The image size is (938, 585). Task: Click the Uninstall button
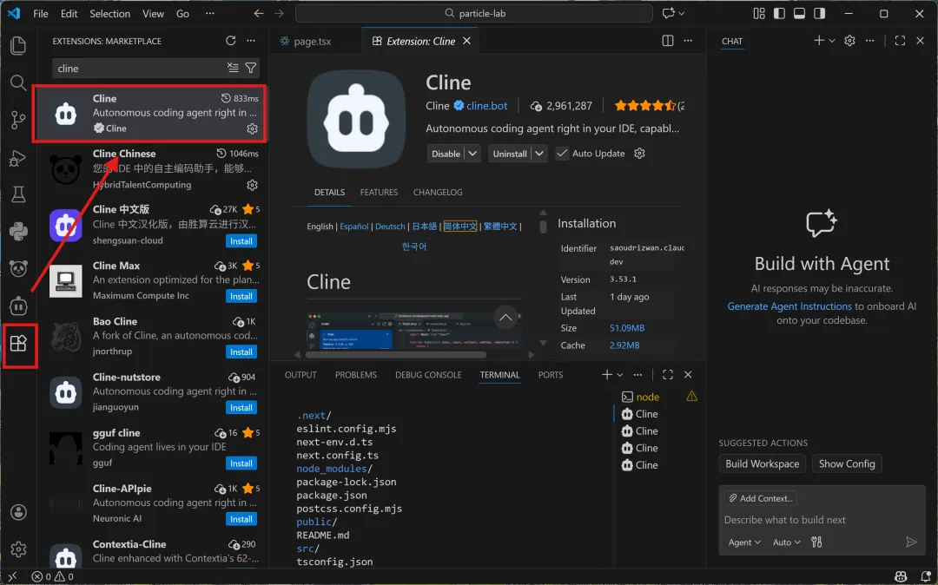click(x=510, y=154)
